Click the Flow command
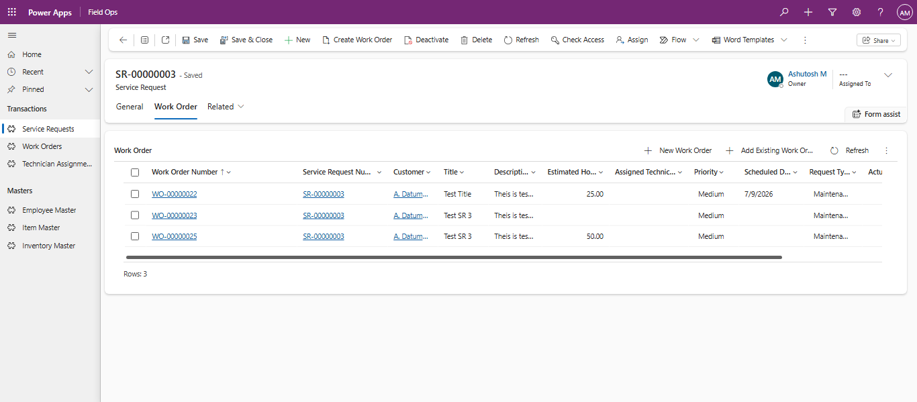Viewport: 917px width, 402px height. tap(673, 40)
